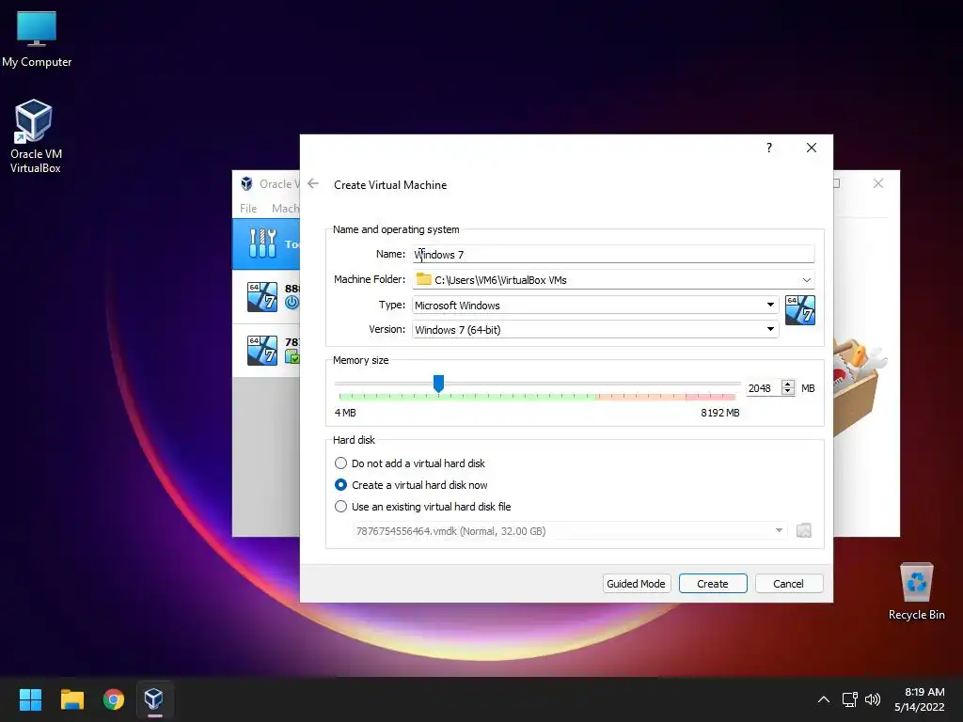
Task: Close the Create Virtual Machine dialog
Action: (812, 148)
